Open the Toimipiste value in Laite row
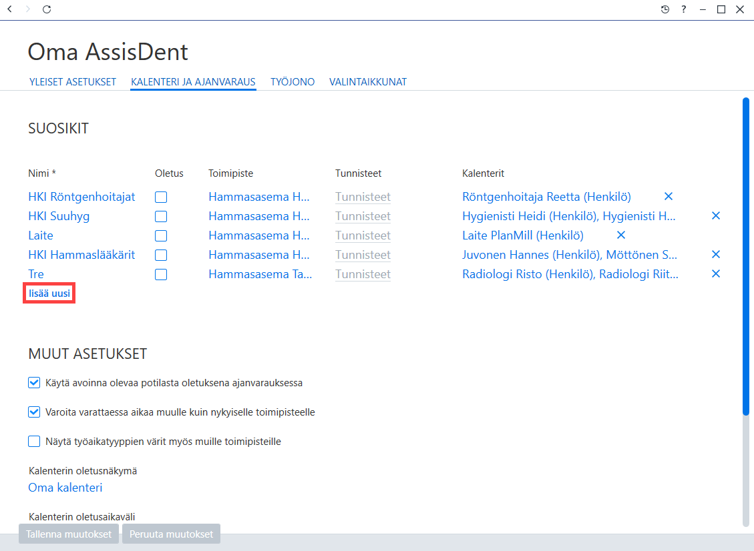Image resolution: width=754 pixels, height=551 pixels. [259, 235]
